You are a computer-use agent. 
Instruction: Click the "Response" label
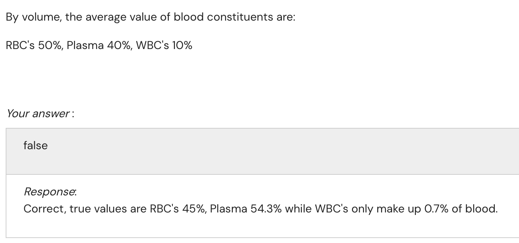(x=49, y=192)
